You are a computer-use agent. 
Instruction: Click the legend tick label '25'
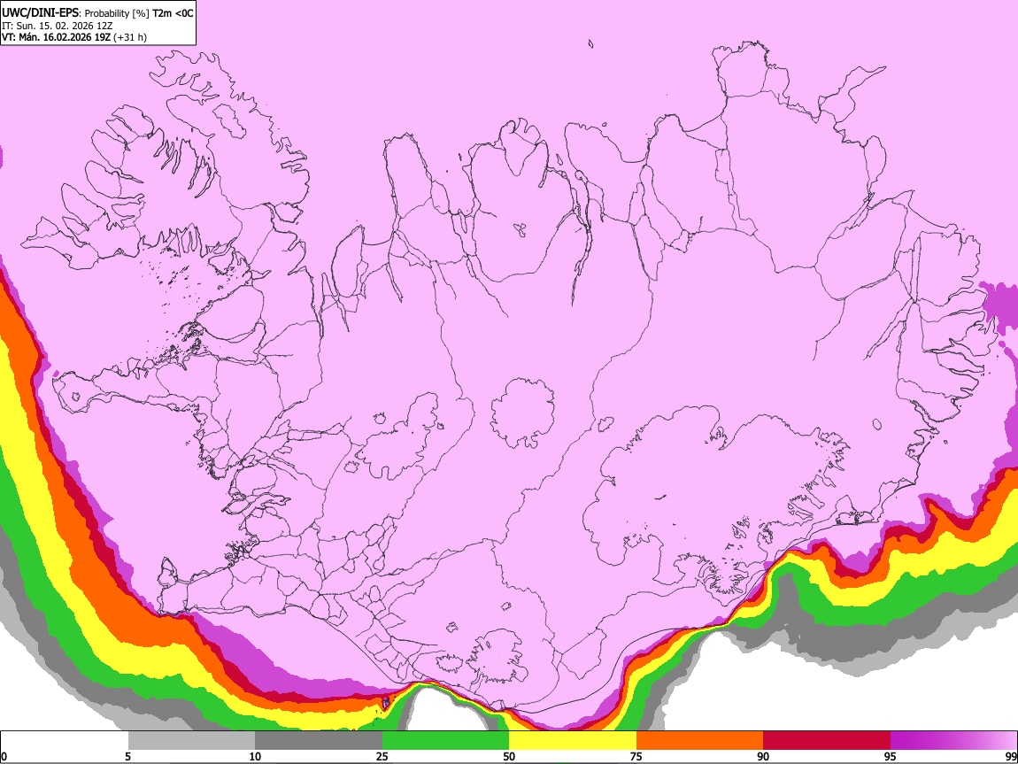point(382,757)
